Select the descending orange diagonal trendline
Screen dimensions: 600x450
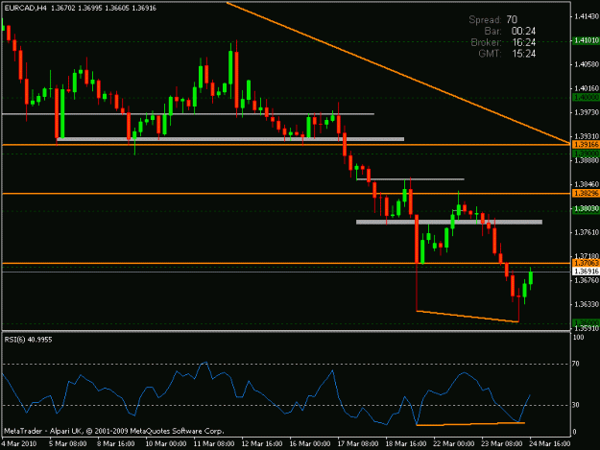click(398, 73)
